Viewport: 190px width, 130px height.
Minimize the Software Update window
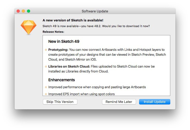click(23, 11)
